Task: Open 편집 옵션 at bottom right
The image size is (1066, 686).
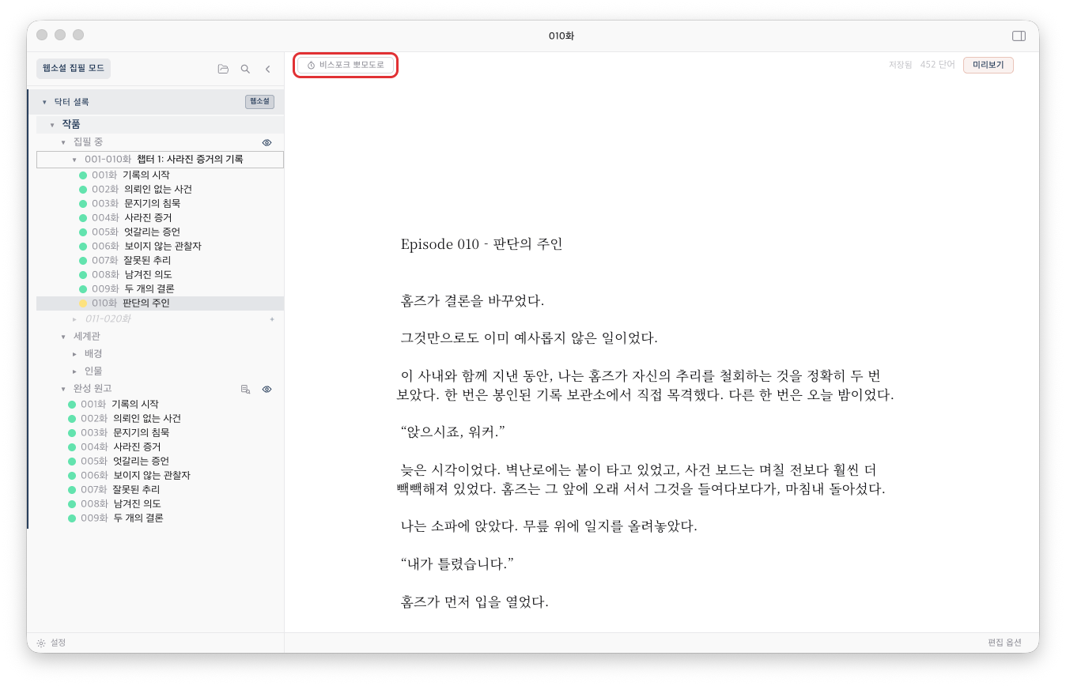Action: point(1004,643)
